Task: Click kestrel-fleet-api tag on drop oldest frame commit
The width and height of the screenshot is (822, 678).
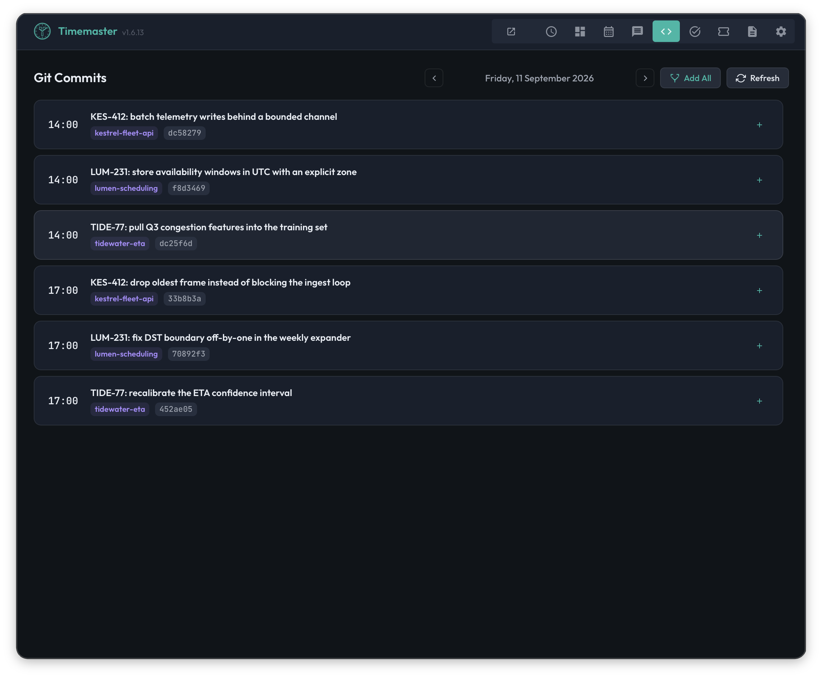Action: coord(124,299)
